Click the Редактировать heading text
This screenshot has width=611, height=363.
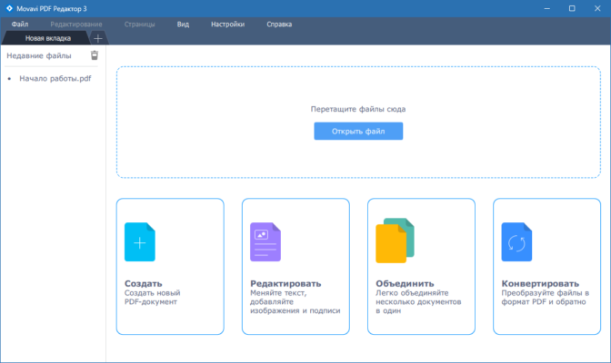tap(285, 283)
